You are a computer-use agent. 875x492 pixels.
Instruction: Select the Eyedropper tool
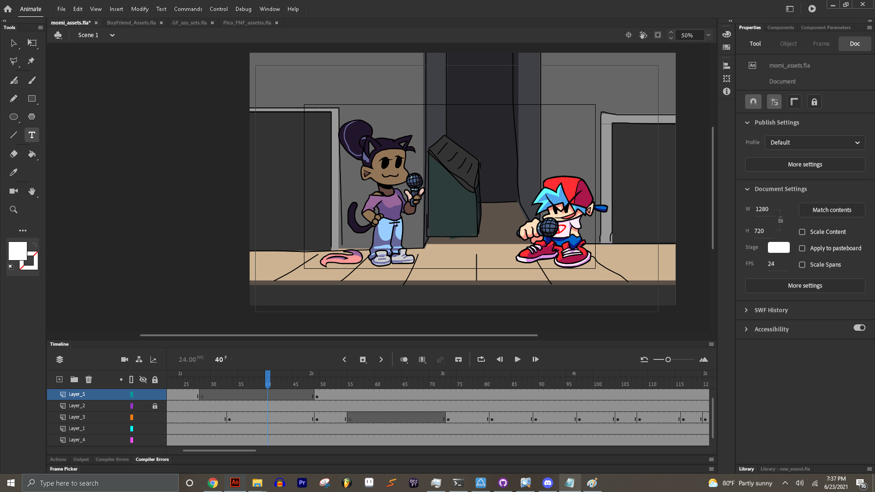click(14, 172)
